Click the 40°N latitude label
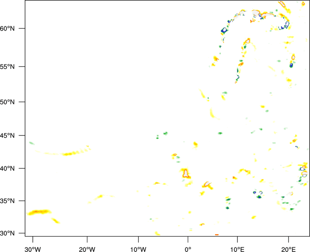The height and width of the screenshot is (252, 310). click(x=7, y=169)
